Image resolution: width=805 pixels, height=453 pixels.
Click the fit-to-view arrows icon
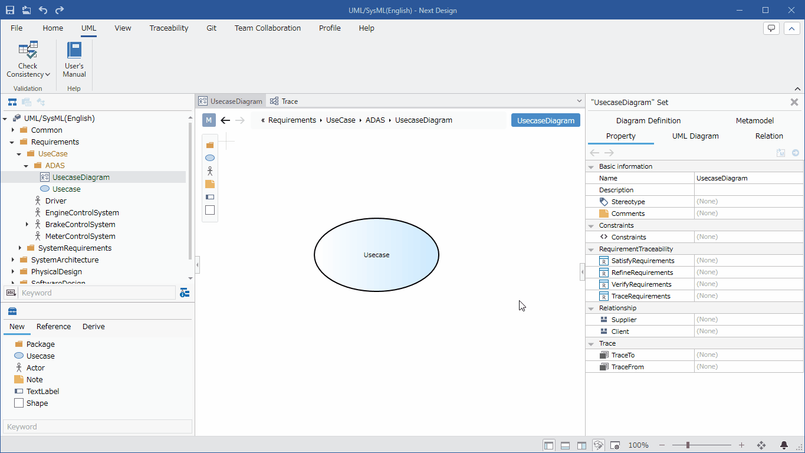point(761,445)
